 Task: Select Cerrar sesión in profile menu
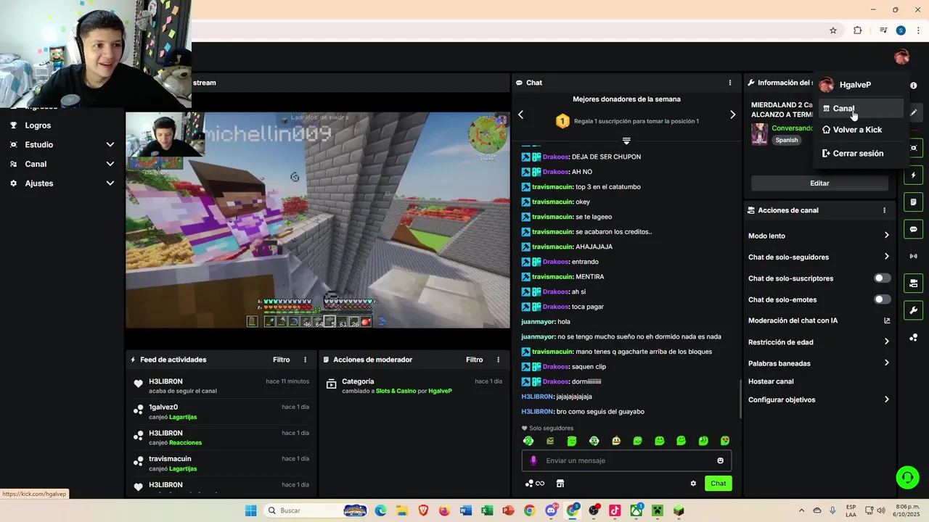861,154
